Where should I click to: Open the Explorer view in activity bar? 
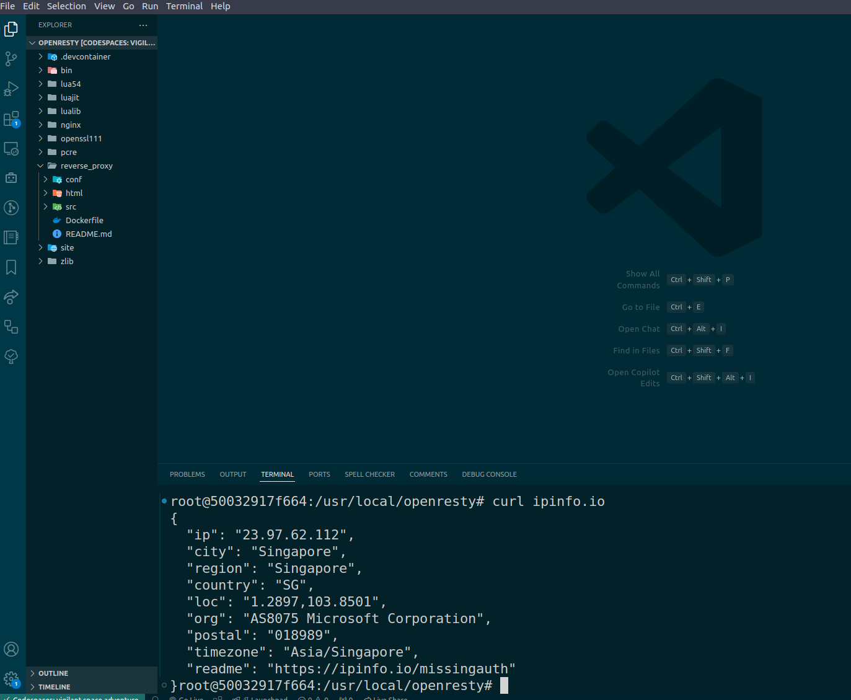pos(11,29)
